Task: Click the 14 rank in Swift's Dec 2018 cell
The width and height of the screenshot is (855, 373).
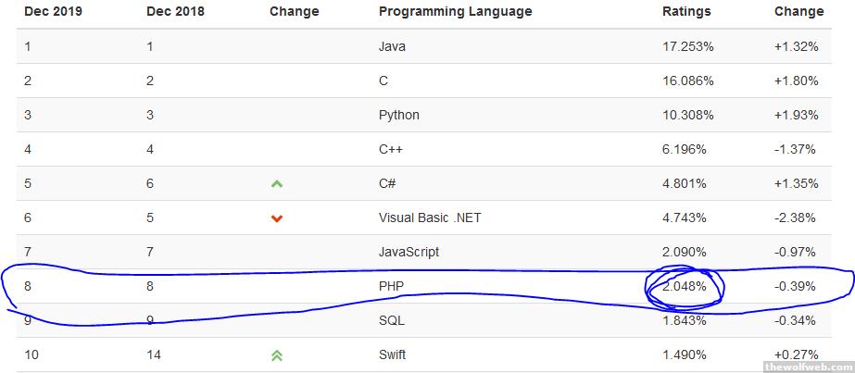Action: pos(154,354)
